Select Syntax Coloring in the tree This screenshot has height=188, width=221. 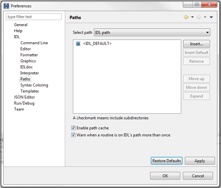point(34,85)
